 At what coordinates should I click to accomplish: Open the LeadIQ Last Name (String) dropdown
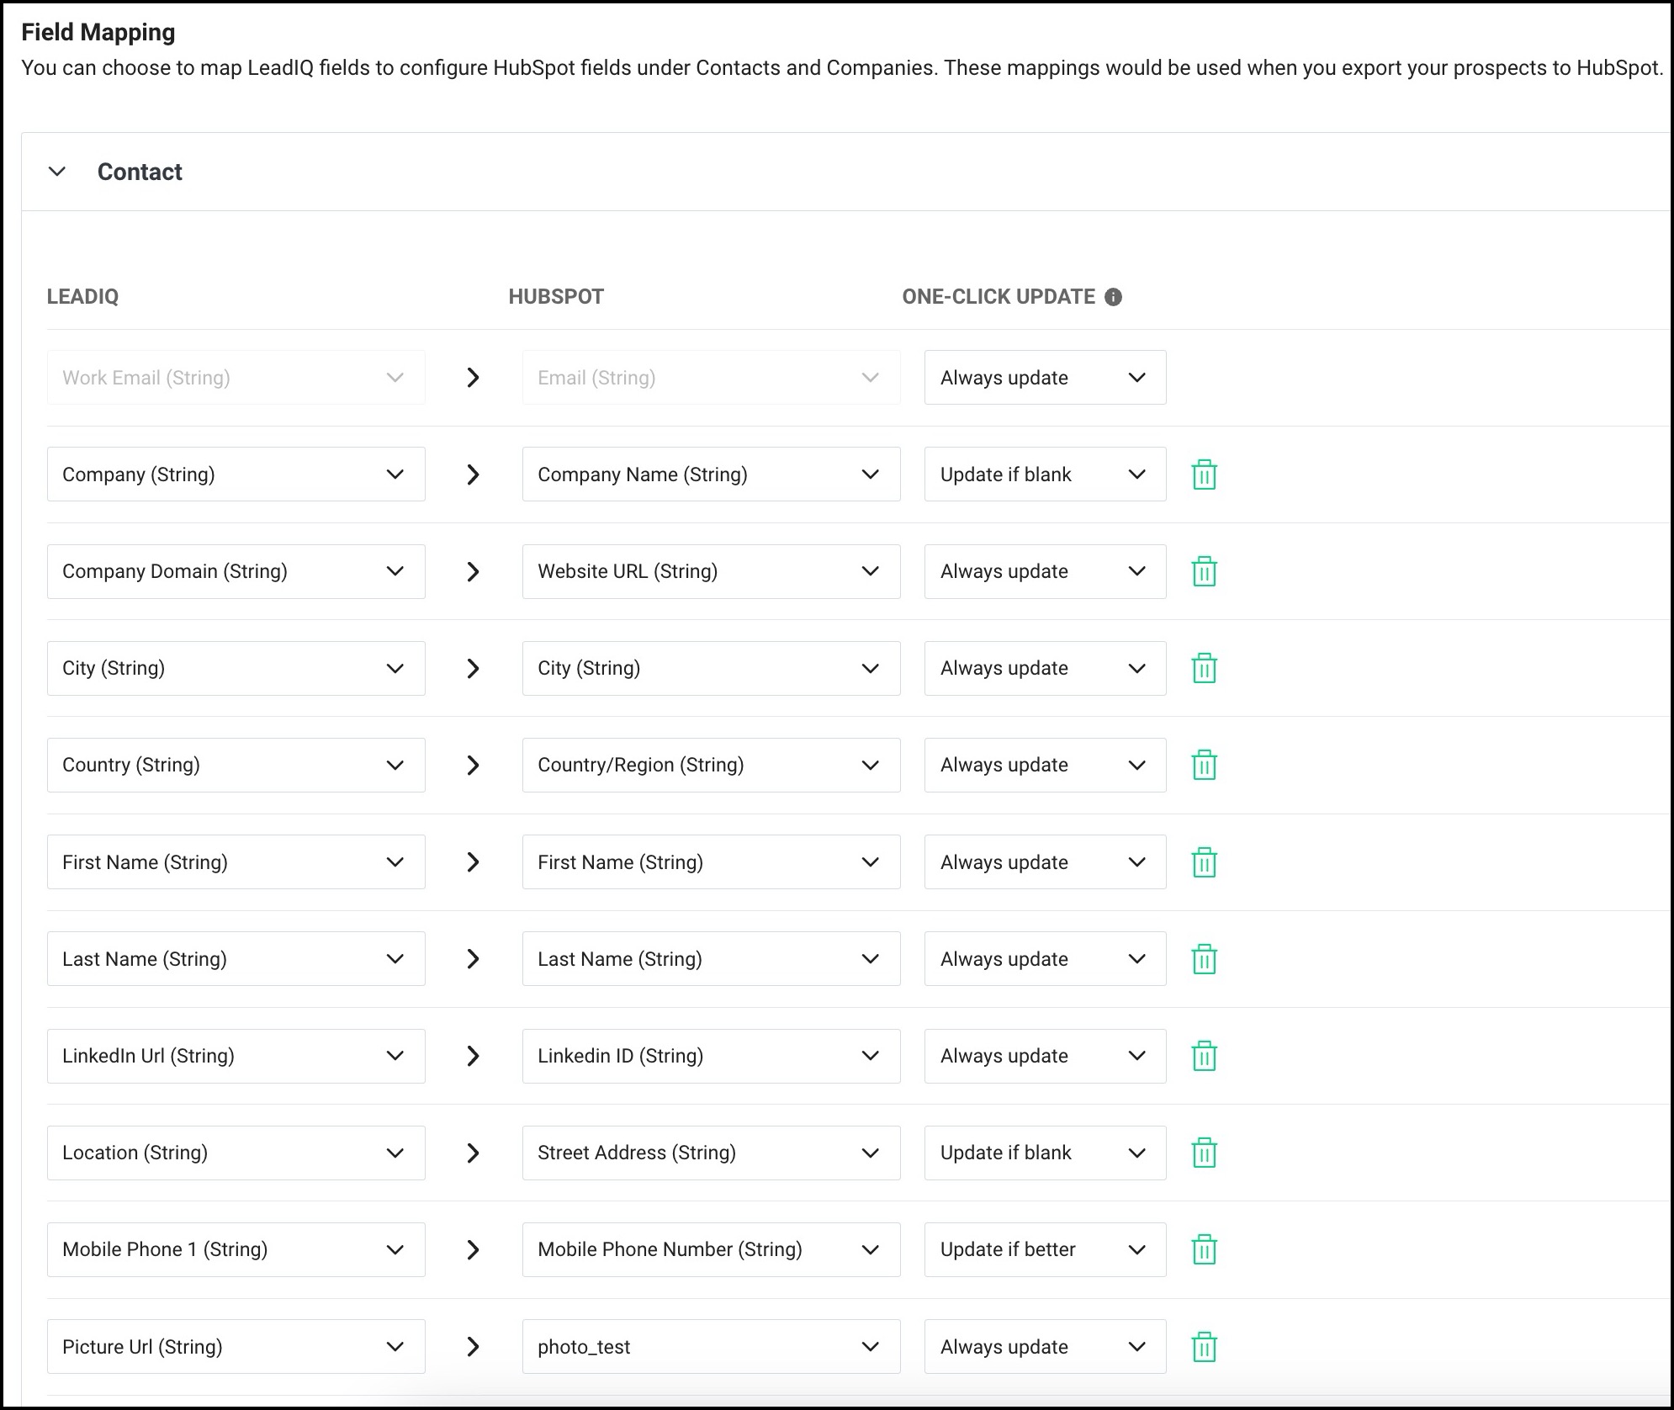click(236, 959)
